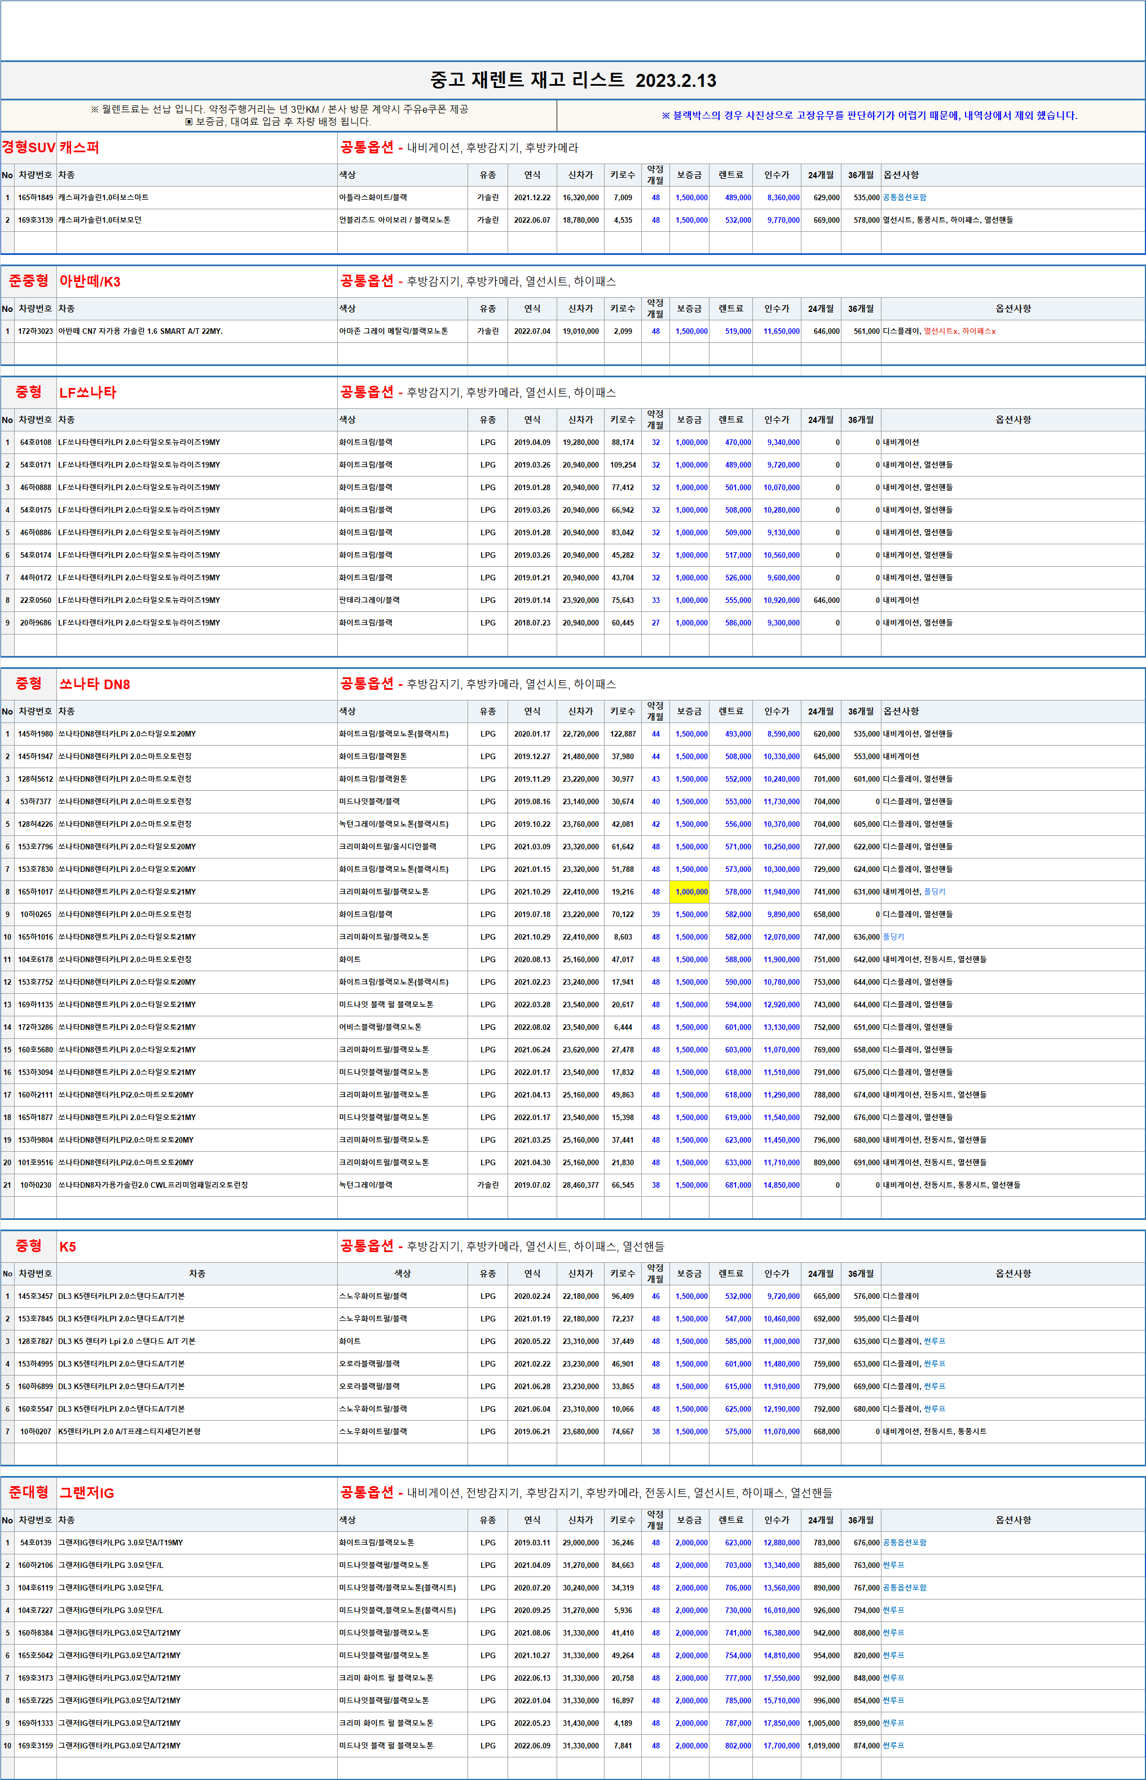Viewport: 1146px width, 1780px height.
Task: Select the model-year date 2022.07.04
Action: click(x=532, y=331)
